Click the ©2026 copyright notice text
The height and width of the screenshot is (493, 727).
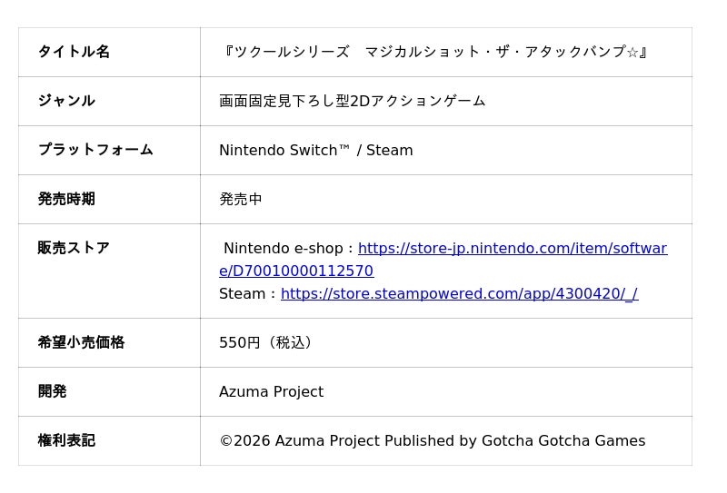coord(433,441)
